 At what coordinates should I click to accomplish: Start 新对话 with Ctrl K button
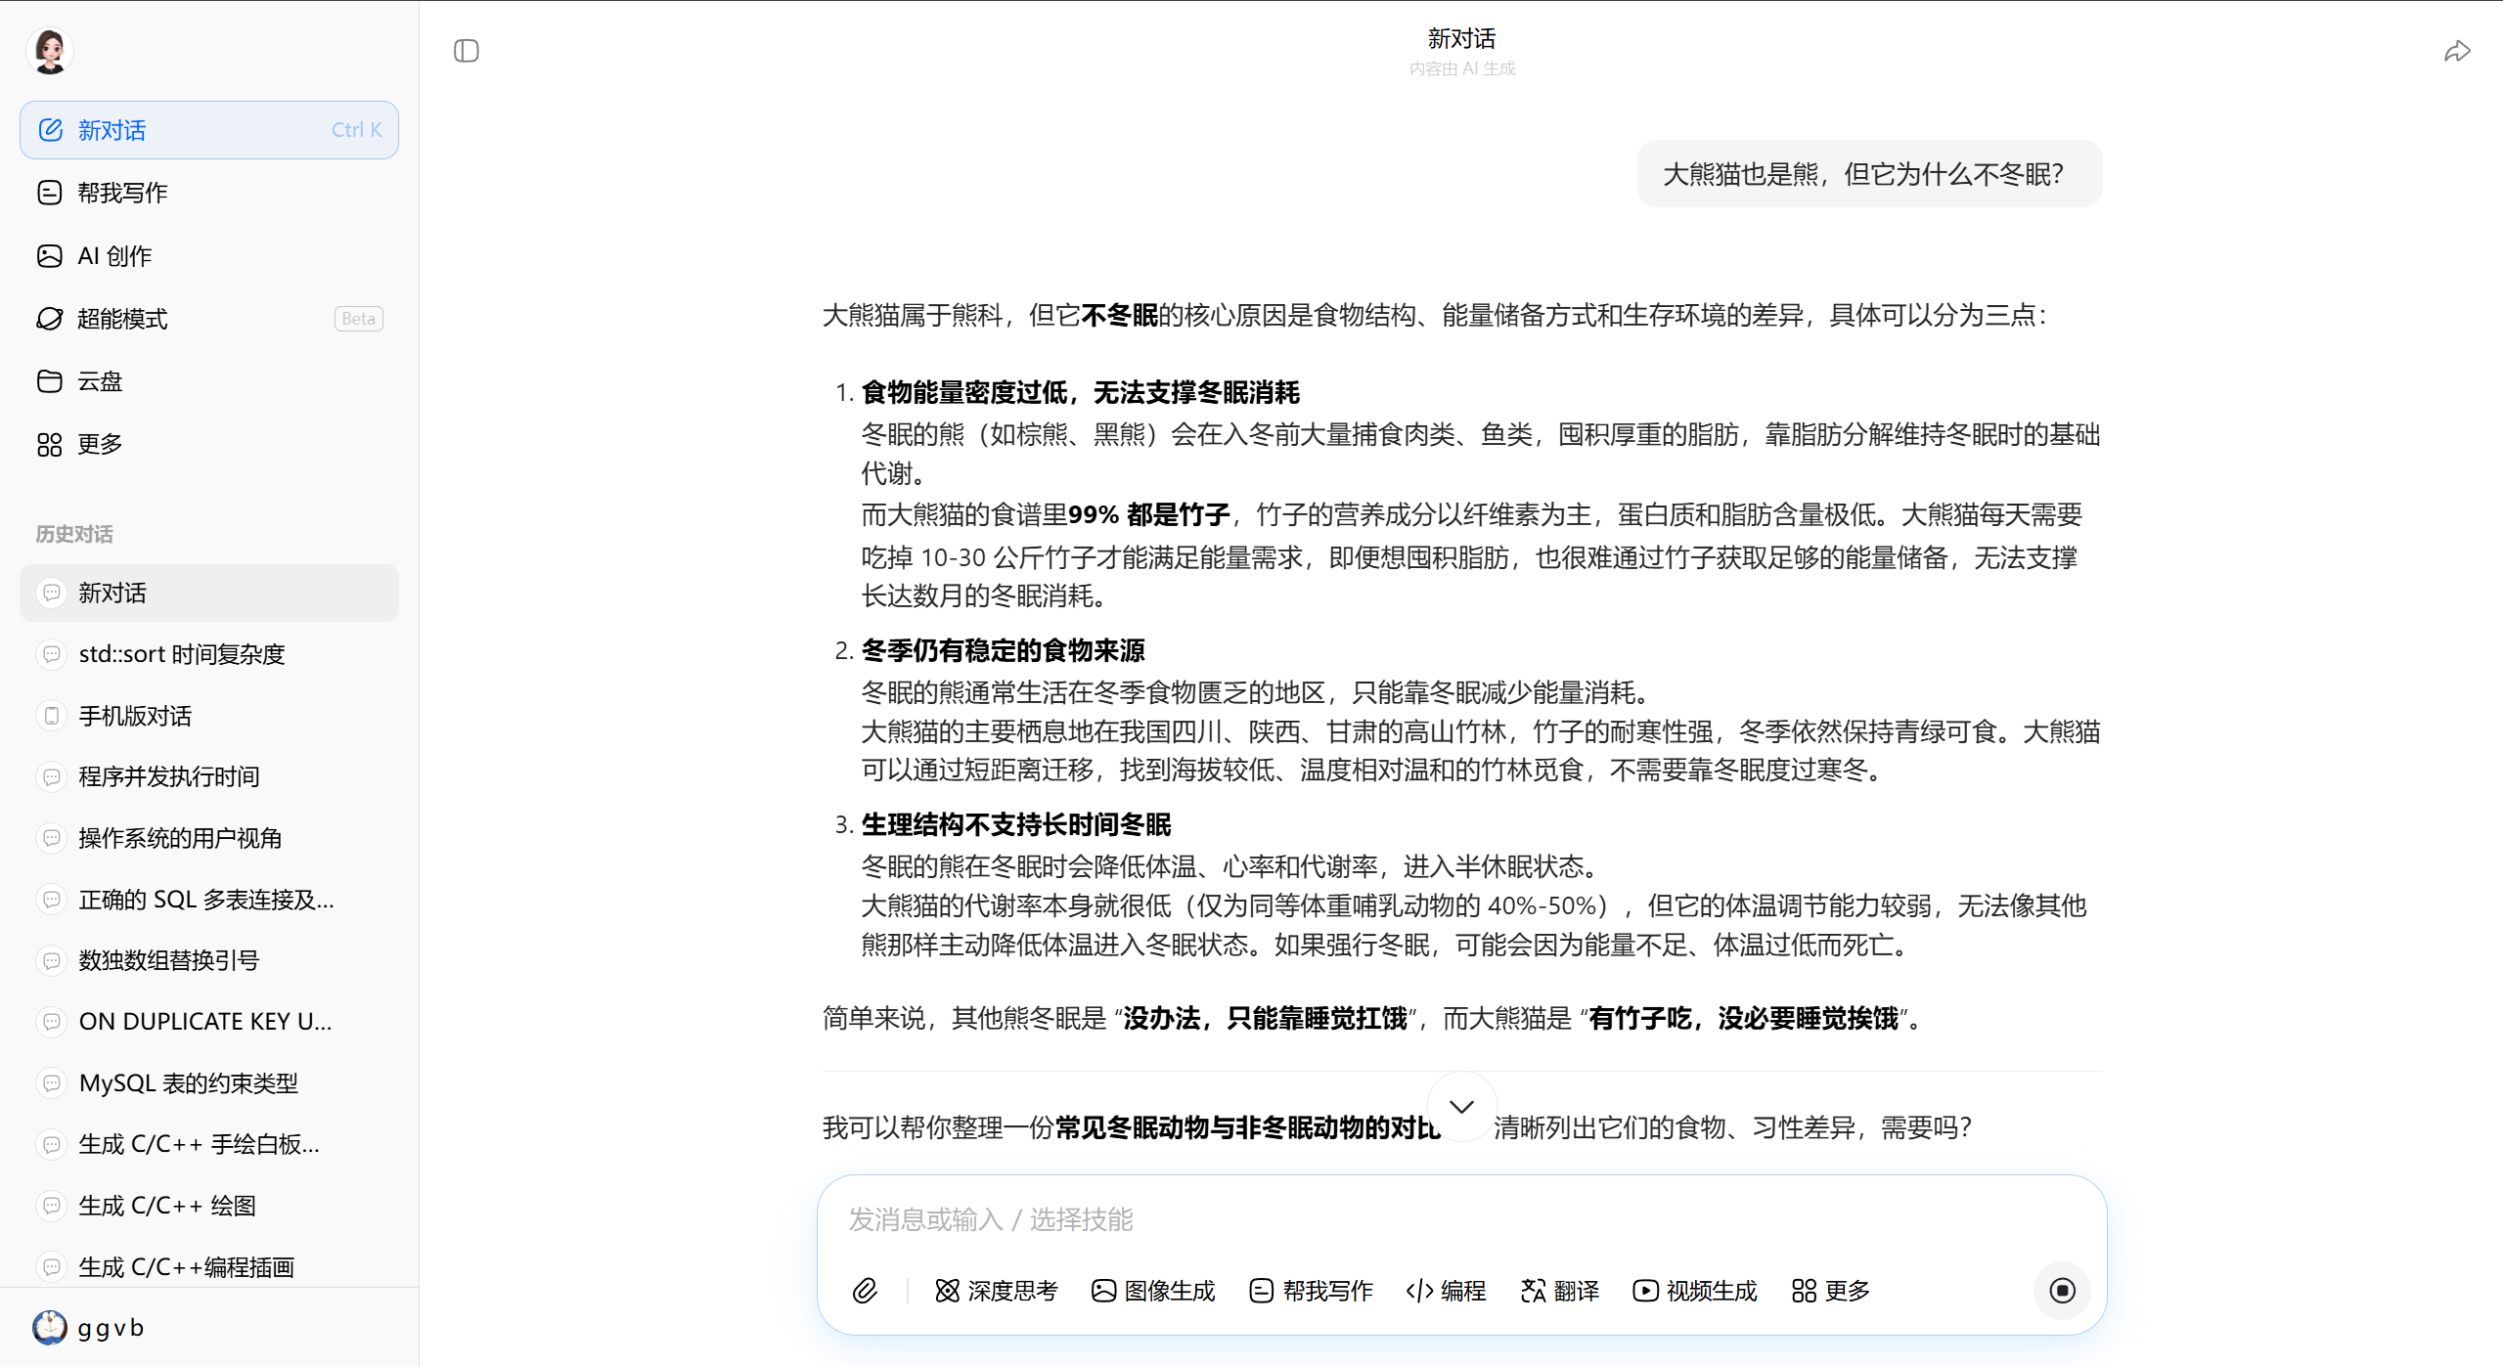point(208,130)
